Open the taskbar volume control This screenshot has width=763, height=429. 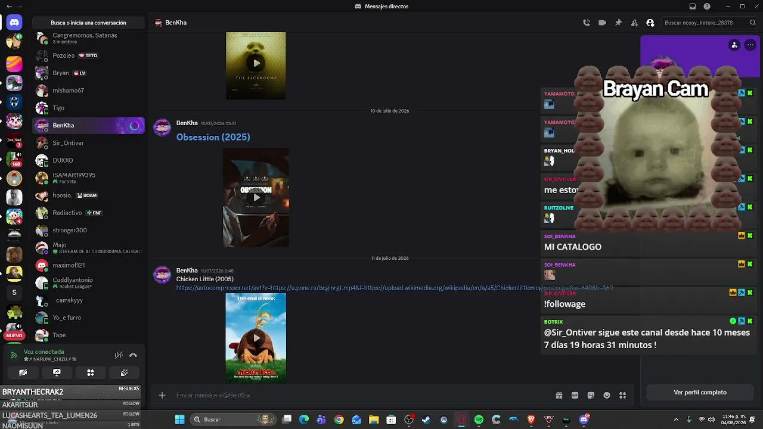tap(711, 419)
